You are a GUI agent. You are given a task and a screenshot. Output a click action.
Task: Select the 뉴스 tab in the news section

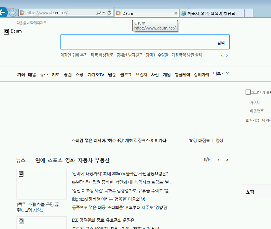click(21, 161)
